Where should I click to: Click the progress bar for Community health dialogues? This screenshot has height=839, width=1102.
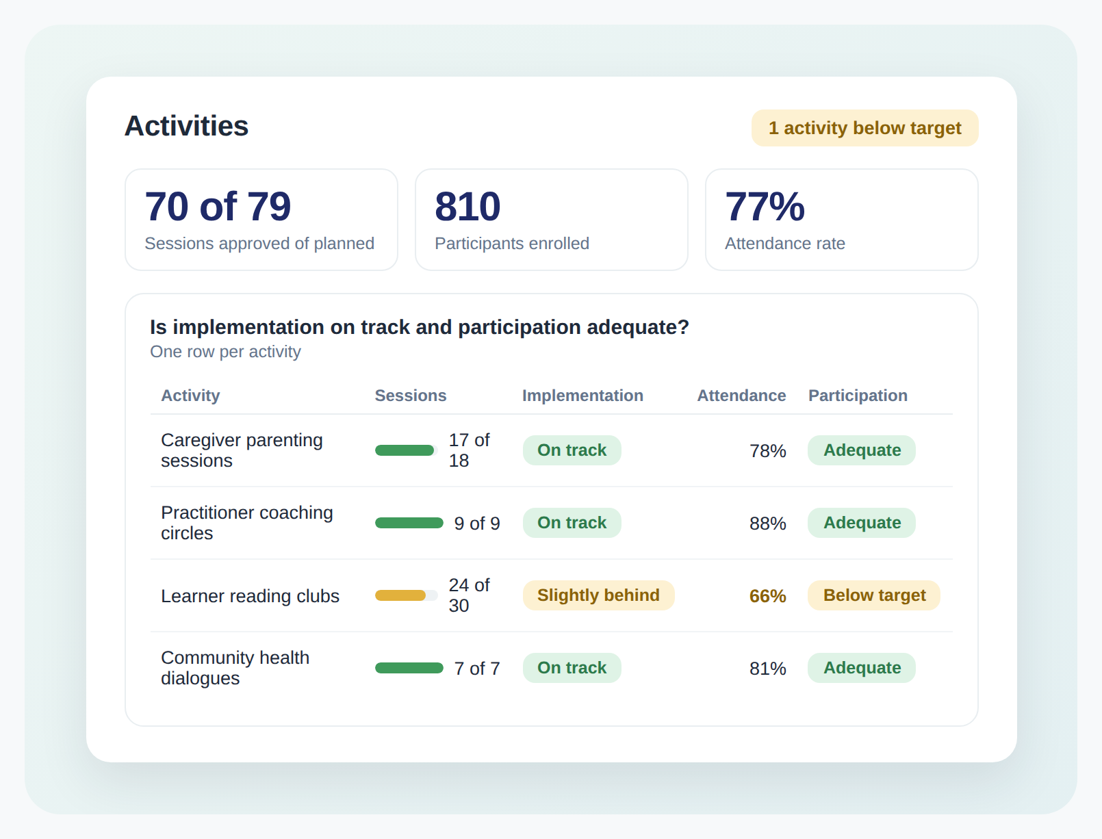(x=409, y=668)
